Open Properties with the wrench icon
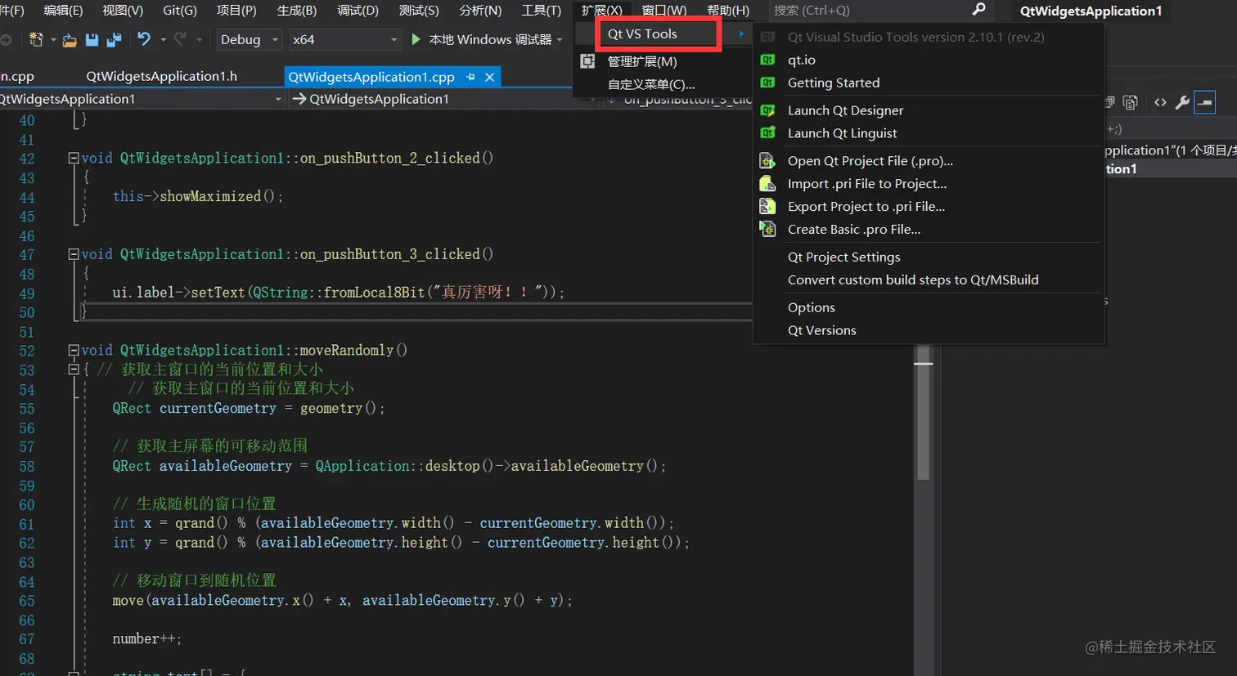The image size is (1237, 676). [x=1182, y=102]
